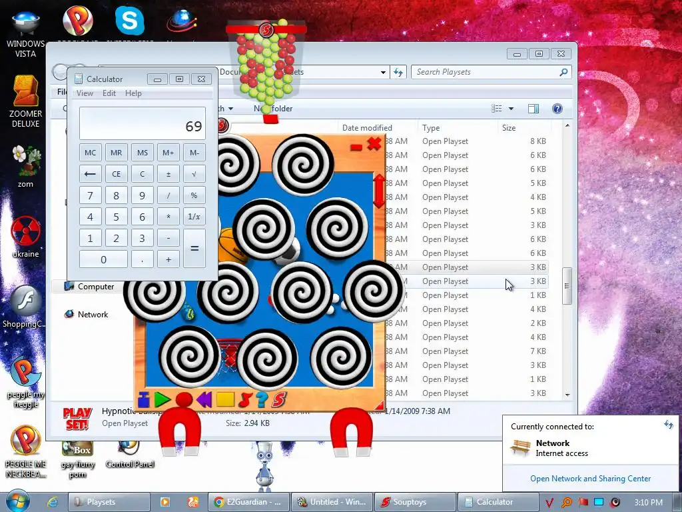Click the 1/x button in Calculator

tap(194, 217)
